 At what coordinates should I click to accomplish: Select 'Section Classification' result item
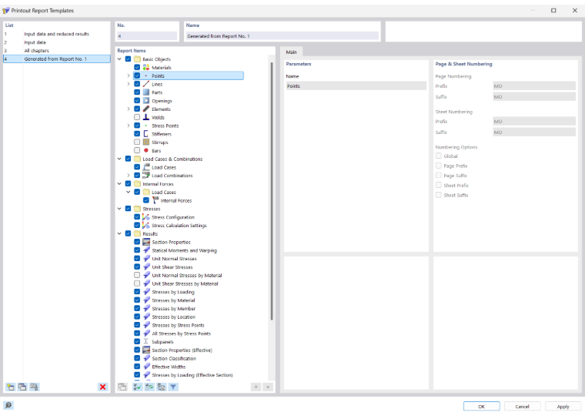[174, 358]
